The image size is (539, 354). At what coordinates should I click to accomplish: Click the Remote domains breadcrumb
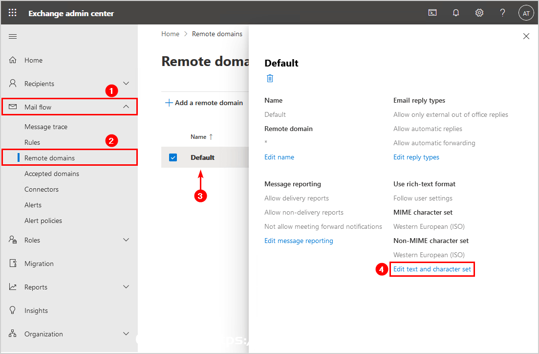pos(217,34)
